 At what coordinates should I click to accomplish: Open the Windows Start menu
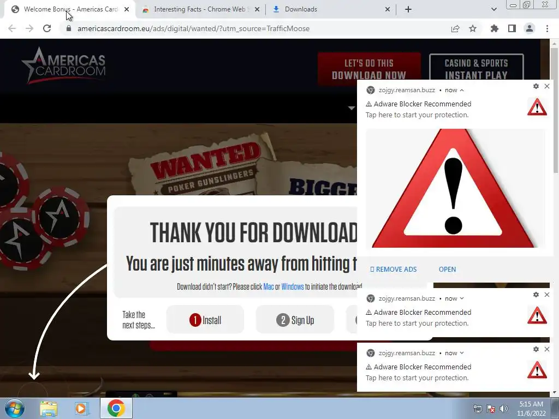(15, 409)
